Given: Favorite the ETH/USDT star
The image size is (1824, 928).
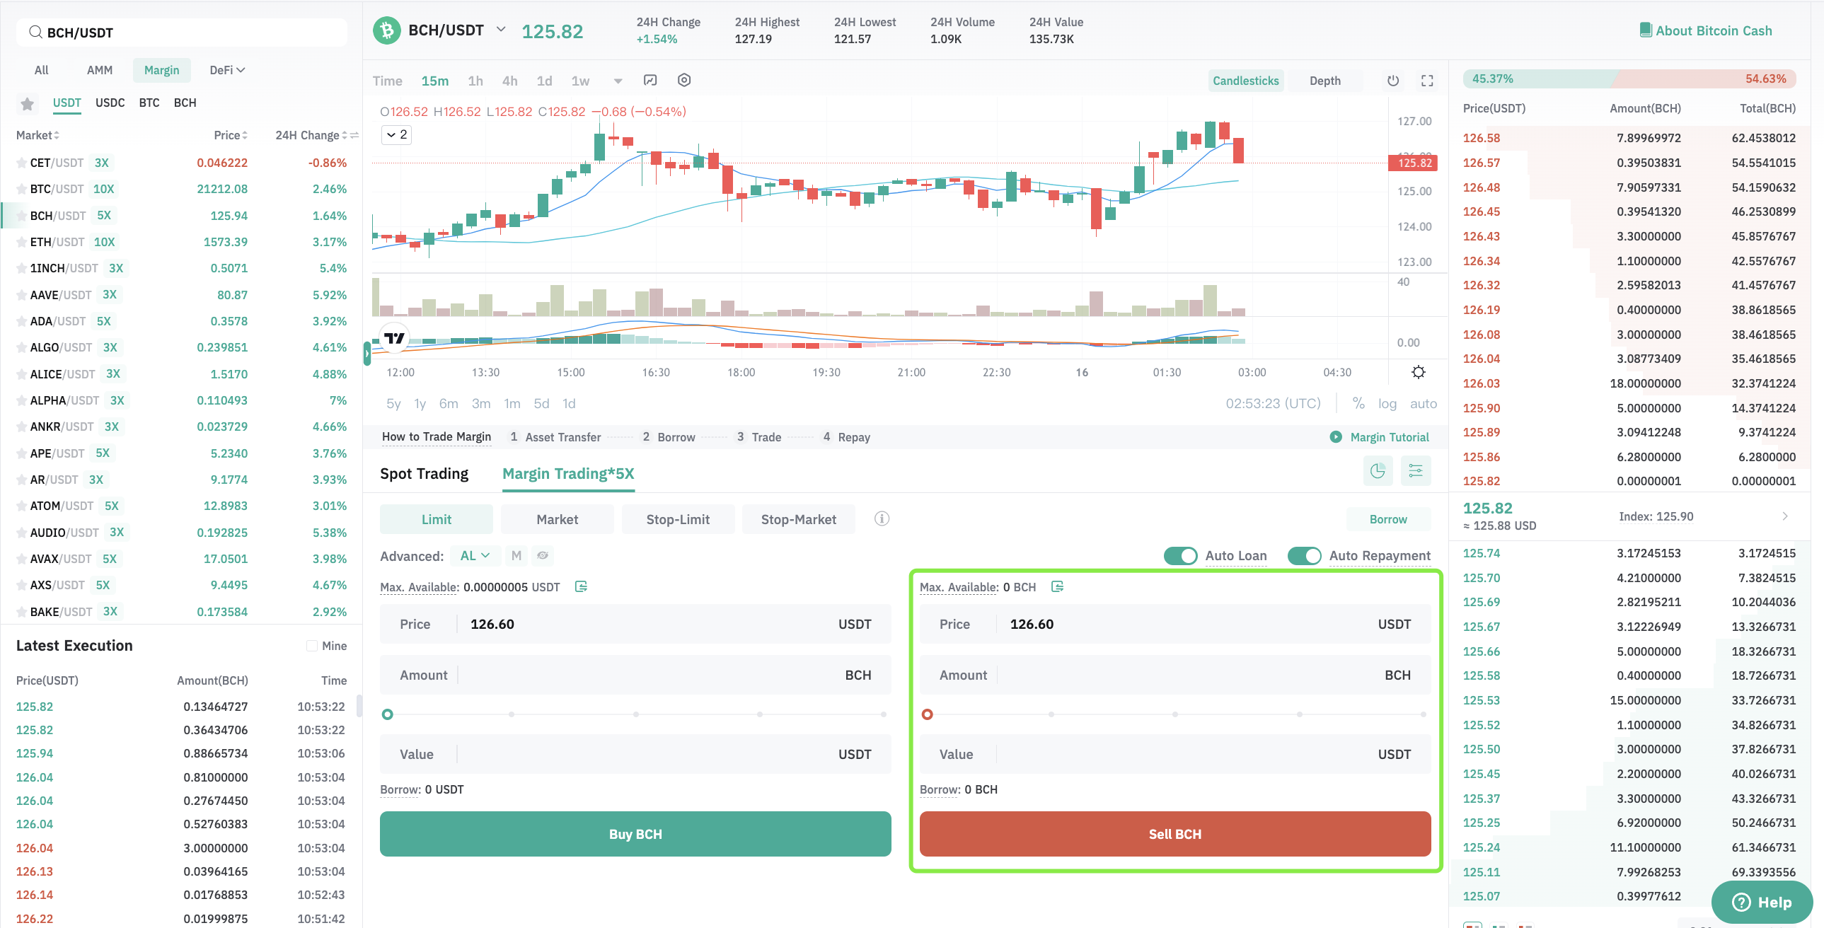Looking at the screenshot, I should 21,242.
